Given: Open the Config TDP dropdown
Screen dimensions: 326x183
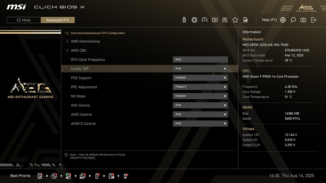Looking at the screenshot, I should point(200,69).
